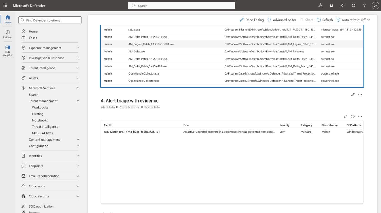Click the Endpoints device icon
The image size is (381, 213).
pyautogui.click(x=23, y=166)
